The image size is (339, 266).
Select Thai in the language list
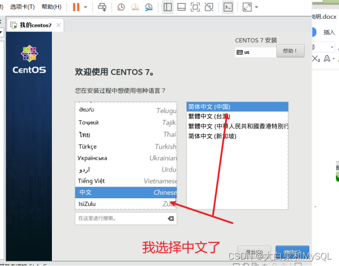(x=126, y=134)
